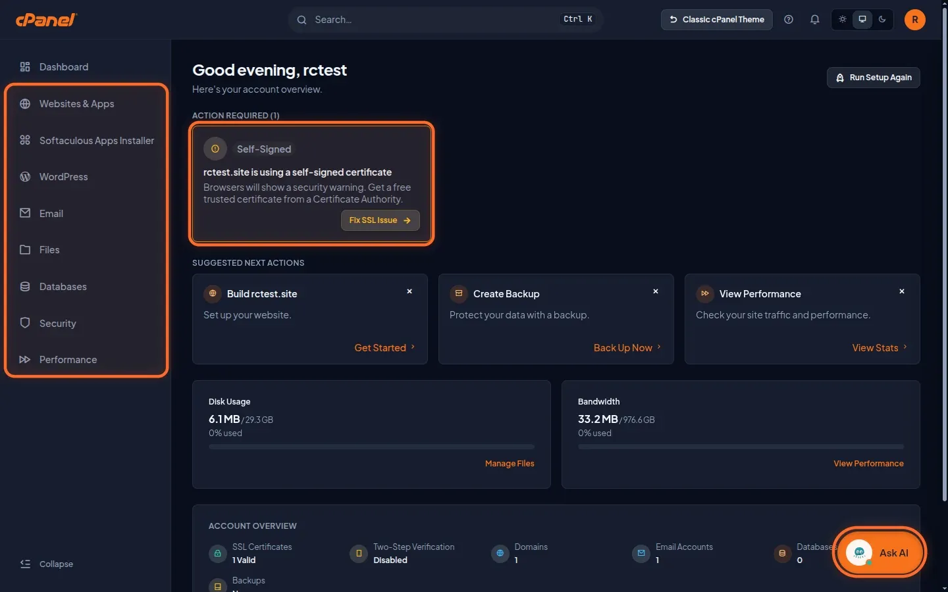Viewport: 948px width, 592px height.
Task: Focus the Search field
Action: coord(445,20)
